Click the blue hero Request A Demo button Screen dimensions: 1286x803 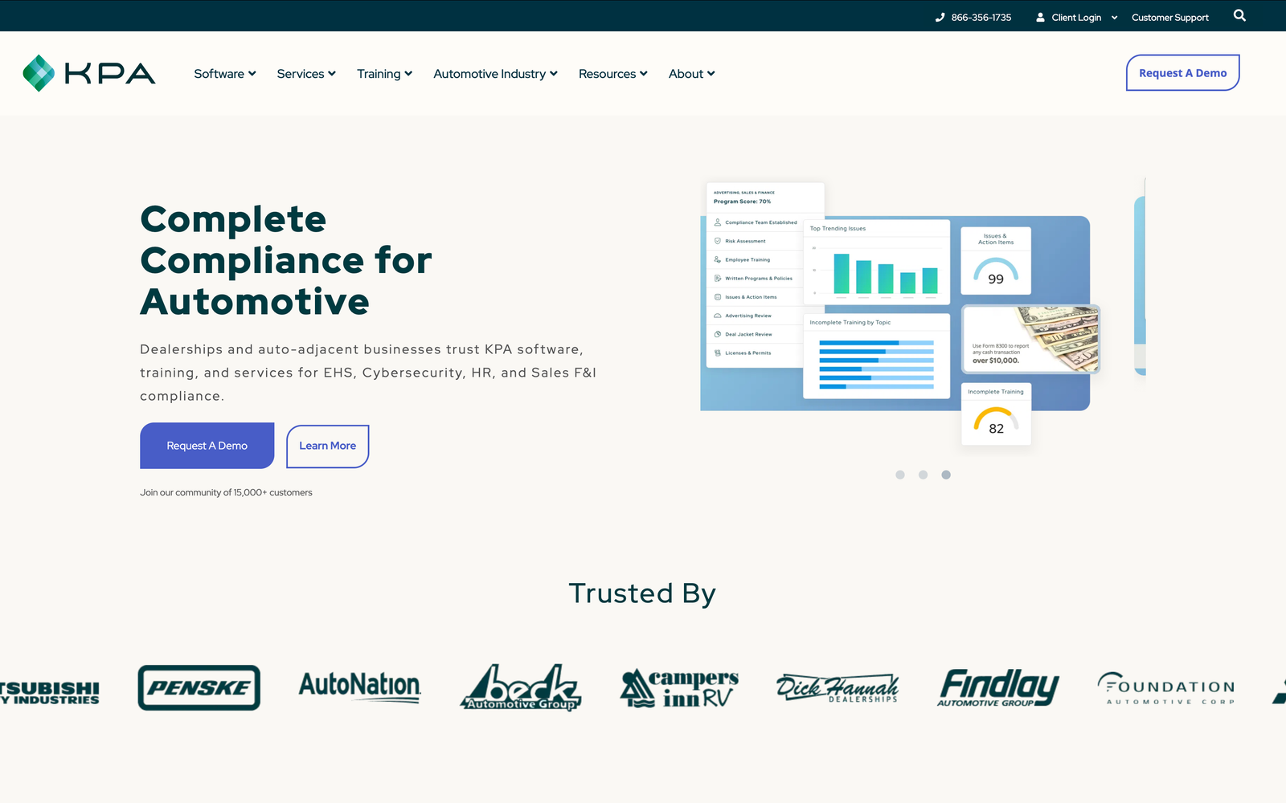(207, 446)
